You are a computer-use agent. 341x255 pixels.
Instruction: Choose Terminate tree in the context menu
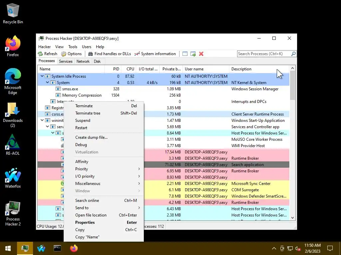(x=104, y=113)
